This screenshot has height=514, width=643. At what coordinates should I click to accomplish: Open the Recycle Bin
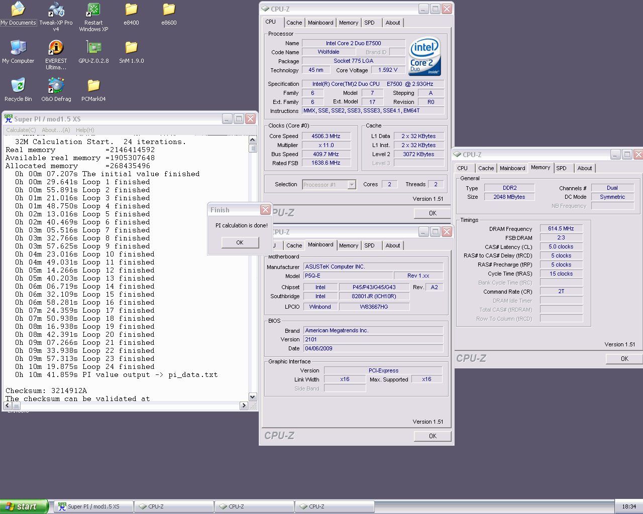coord(18,90)
